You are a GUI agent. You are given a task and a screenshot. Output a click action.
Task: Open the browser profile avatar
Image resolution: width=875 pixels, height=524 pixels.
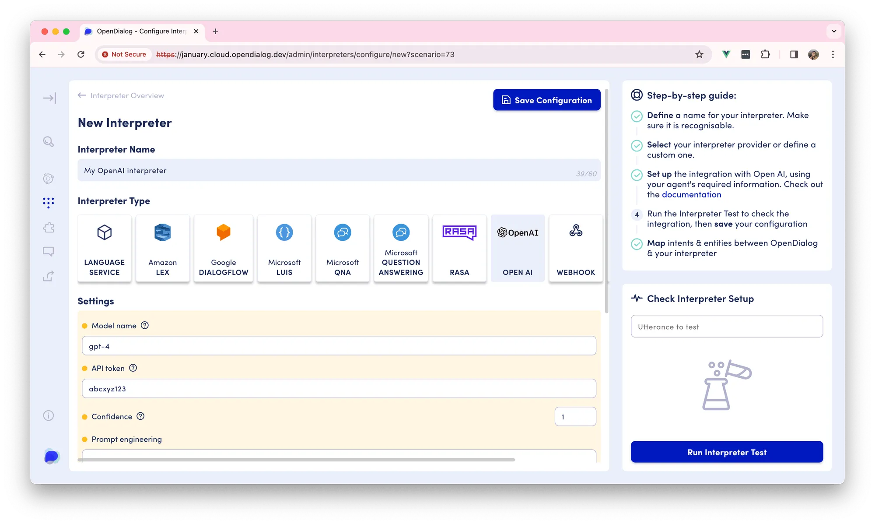(x=814, y=54)
